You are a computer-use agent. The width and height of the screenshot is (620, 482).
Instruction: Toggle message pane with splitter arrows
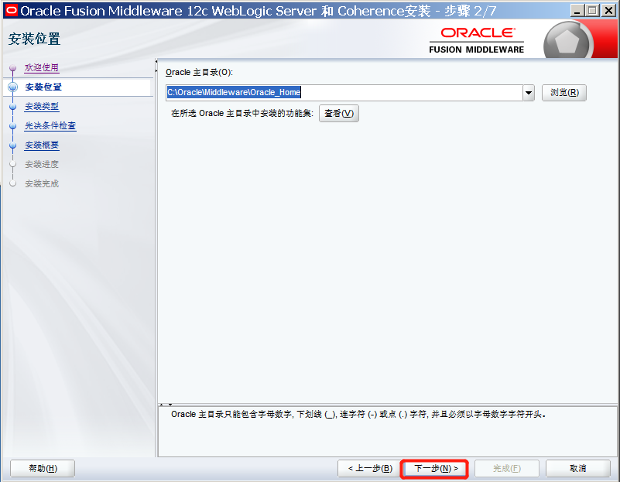tap(166, 405)
